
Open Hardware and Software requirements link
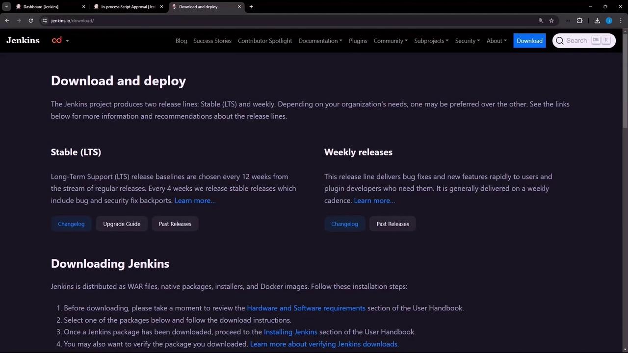point(306,308)
